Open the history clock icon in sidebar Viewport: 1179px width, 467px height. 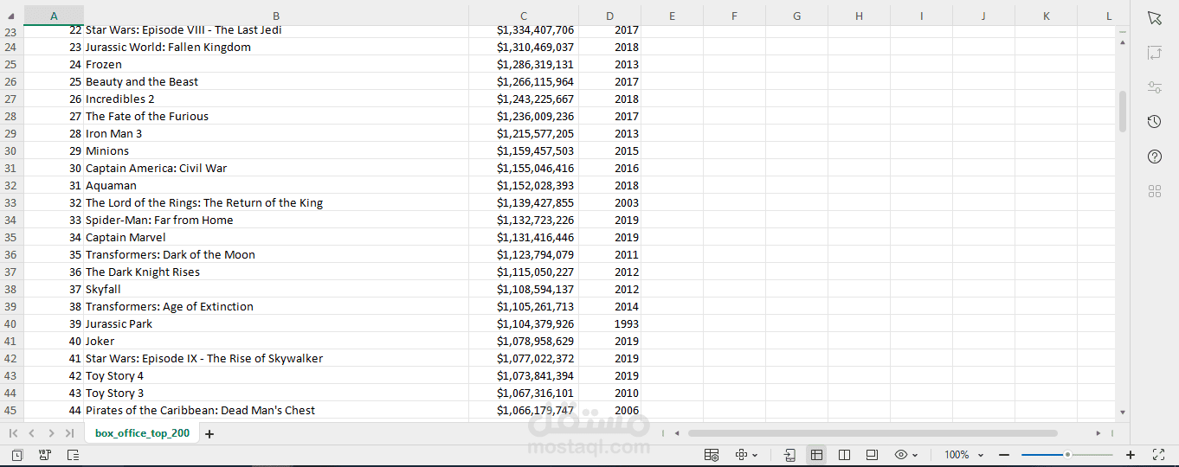pos(1154,122)
